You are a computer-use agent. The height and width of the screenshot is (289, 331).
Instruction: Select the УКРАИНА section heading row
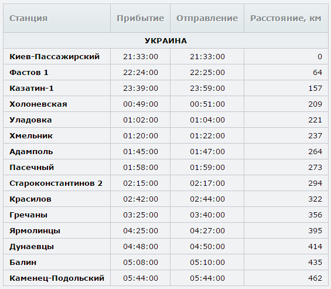[166, 40]
